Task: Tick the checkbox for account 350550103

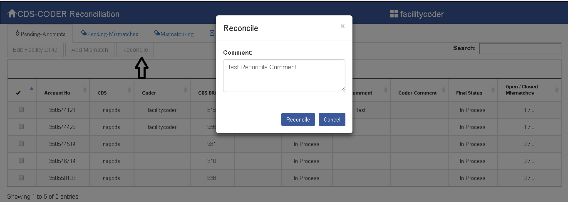Action: [21, 178]
